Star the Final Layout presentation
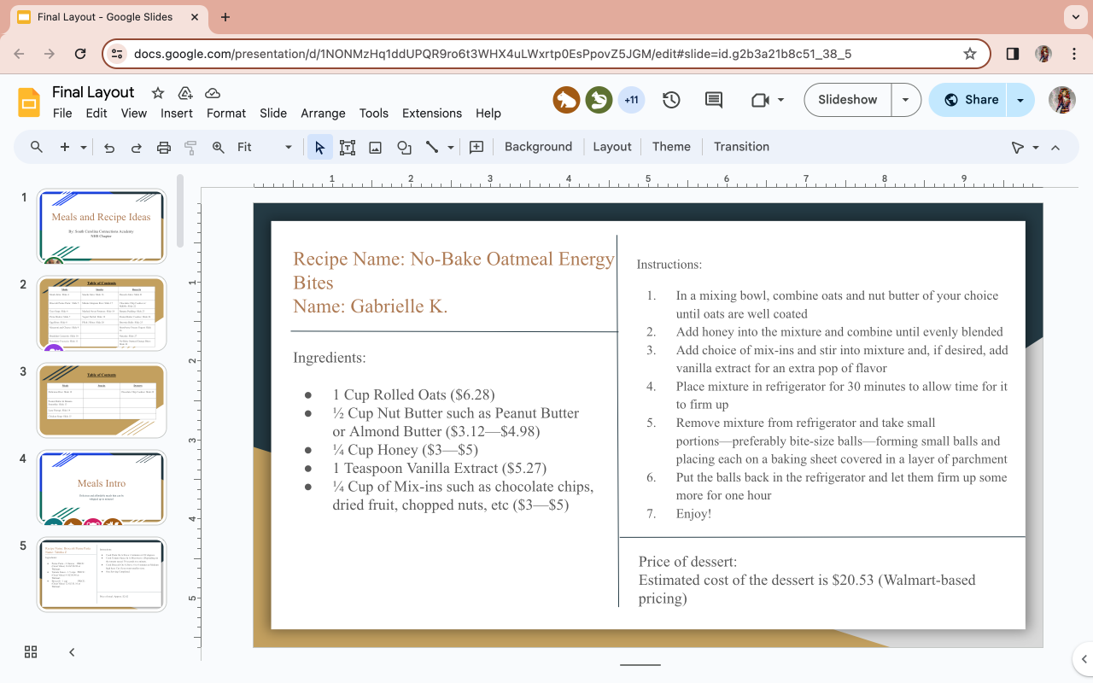 point(158,93)
